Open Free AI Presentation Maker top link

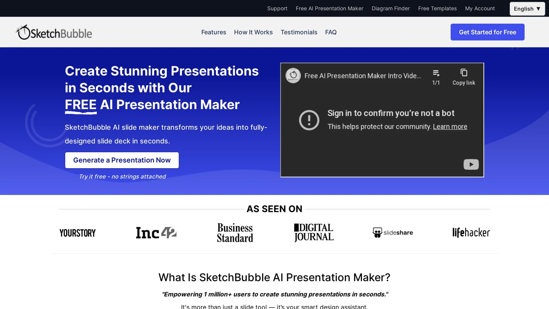(x=329, y=9)
